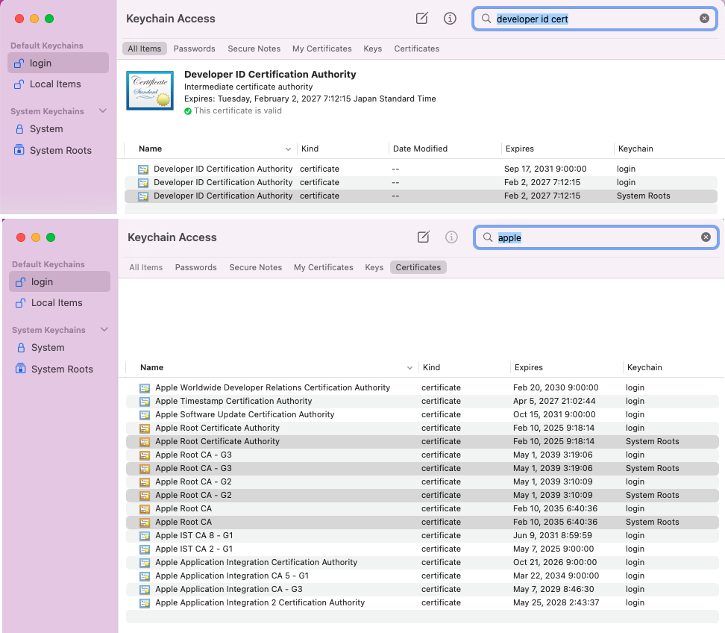Open Certificates tab in top window
Image resolution: width=725 pixels, height=633 pixels.
[417, 49]
